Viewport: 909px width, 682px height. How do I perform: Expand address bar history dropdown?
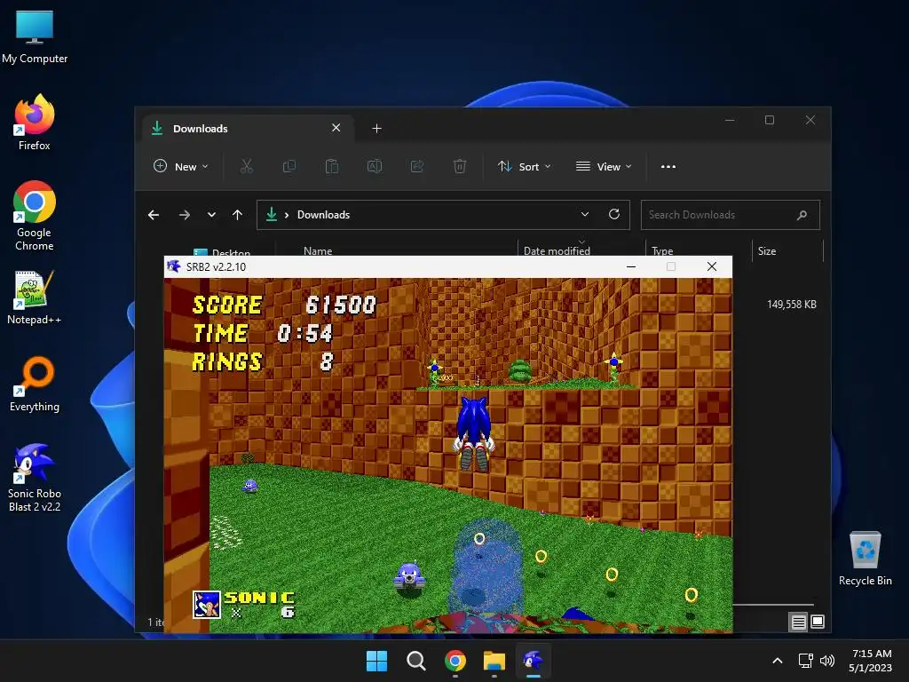click(585, 215)
